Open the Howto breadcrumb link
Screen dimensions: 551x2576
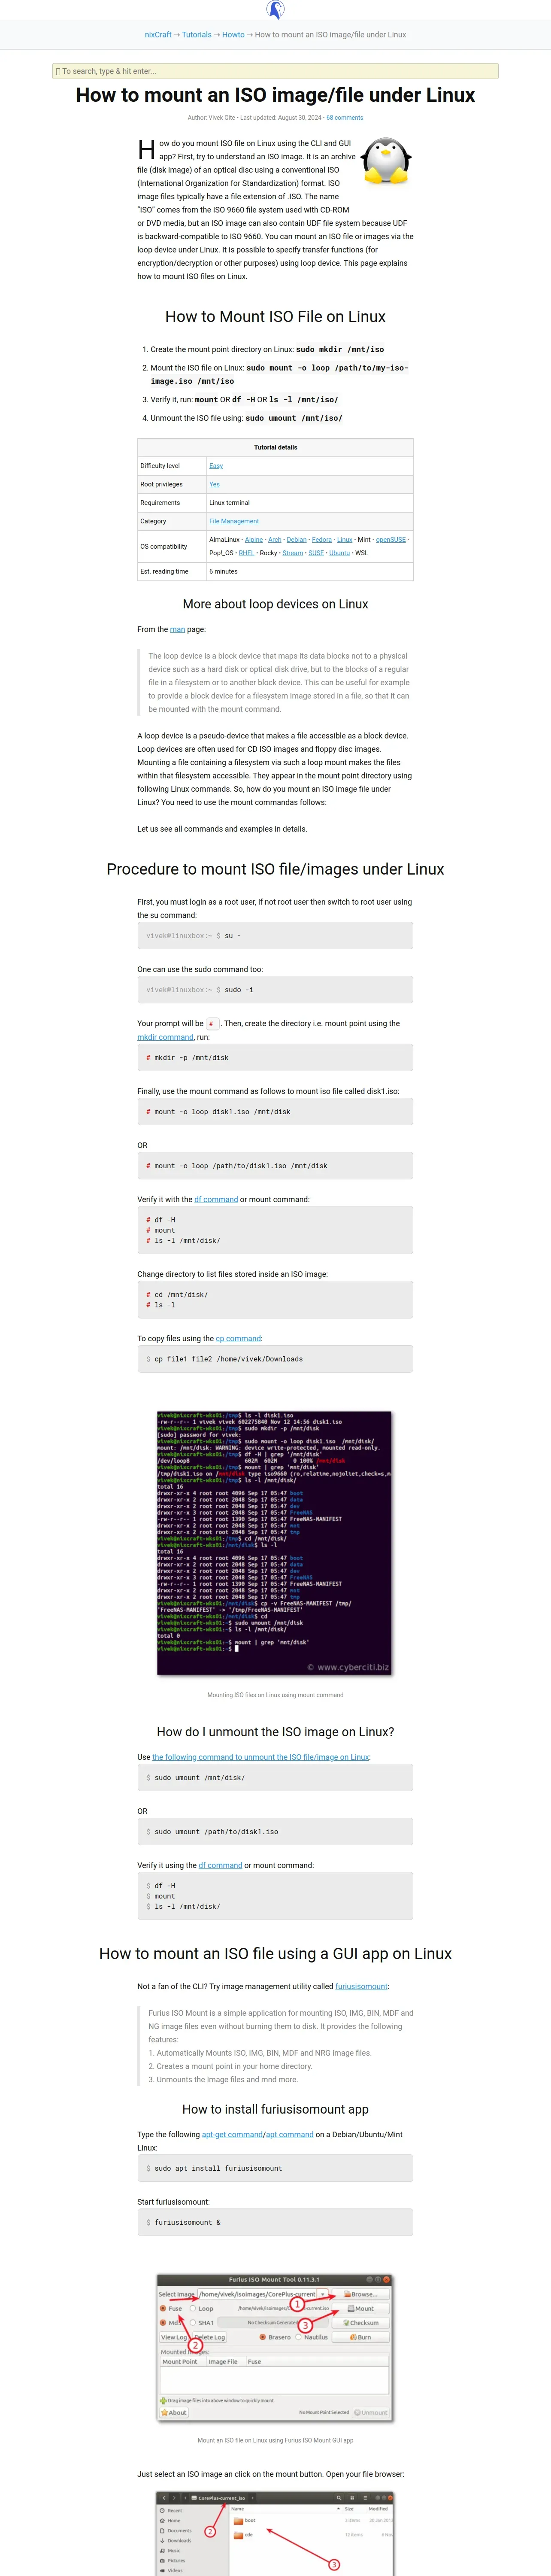pos(233,35)
